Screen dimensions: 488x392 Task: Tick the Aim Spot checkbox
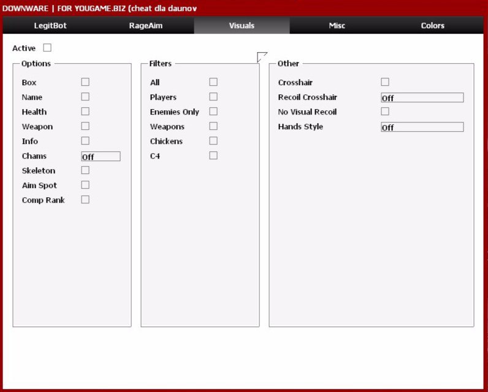coord(85,185)
